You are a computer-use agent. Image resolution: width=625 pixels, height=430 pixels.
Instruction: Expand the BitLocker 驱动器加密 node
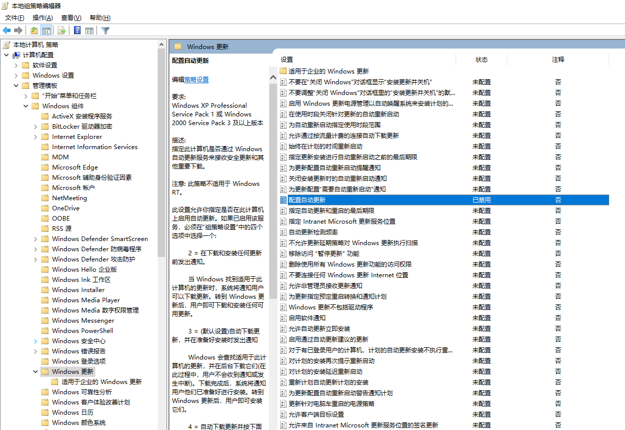tap(35, 126)
